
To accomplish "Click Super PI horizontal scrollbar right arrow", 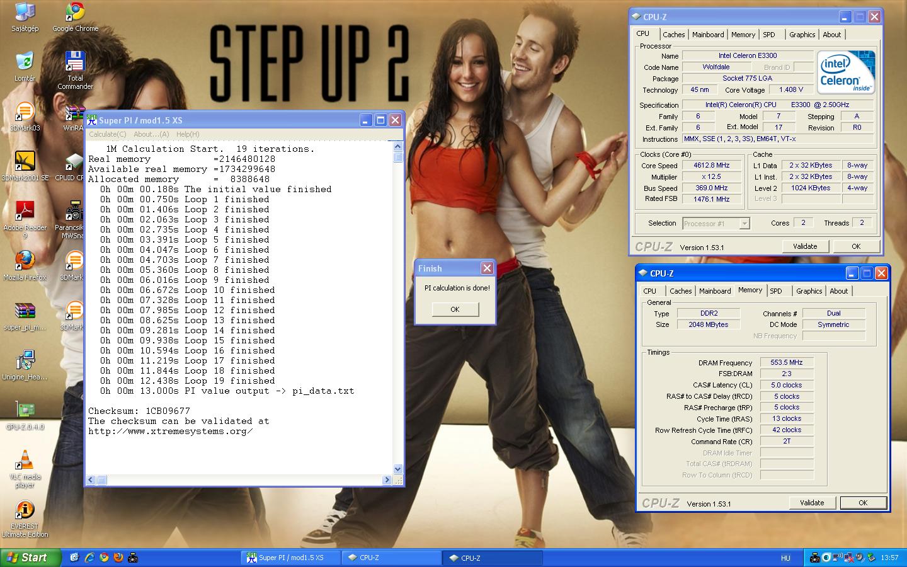I will click(x=387, y=480).
